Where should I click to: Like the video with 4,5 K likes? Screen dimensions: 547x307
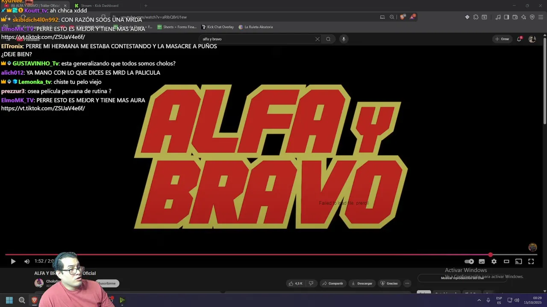click(x=296, y=283)
